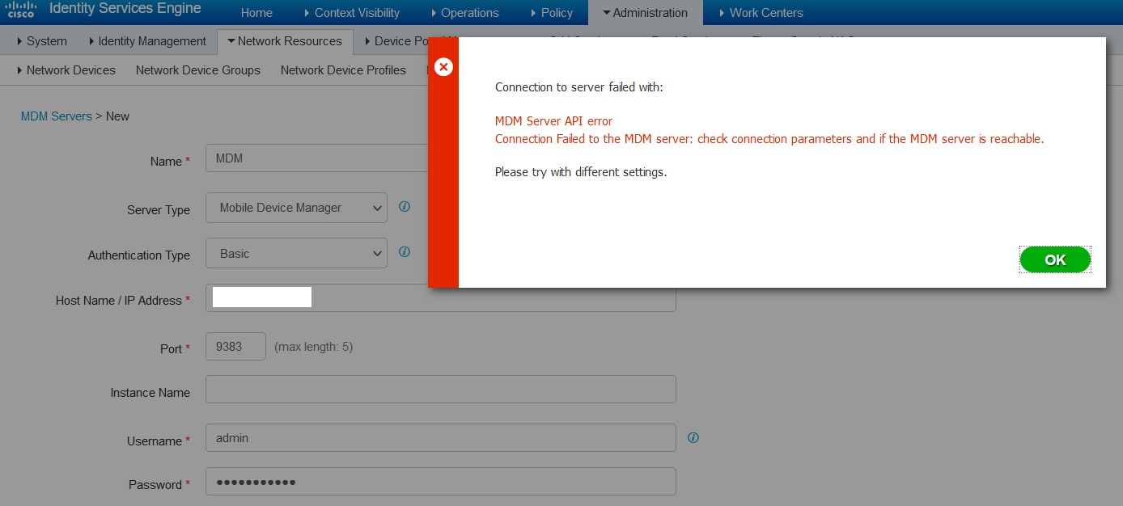The width and height of the screenshot is (1123, 506).
Task: Expand the Identity Management submenu
Action: coord(147,41)
